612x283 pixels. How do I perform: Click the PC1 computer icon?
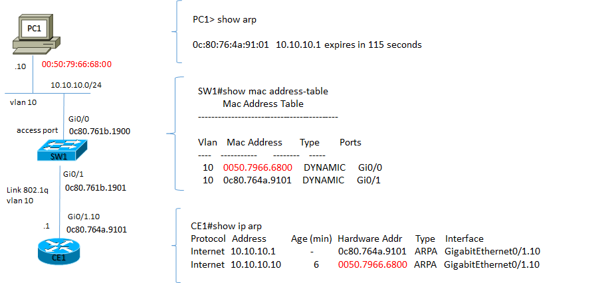pyautogui.click(x=37, y=34)
